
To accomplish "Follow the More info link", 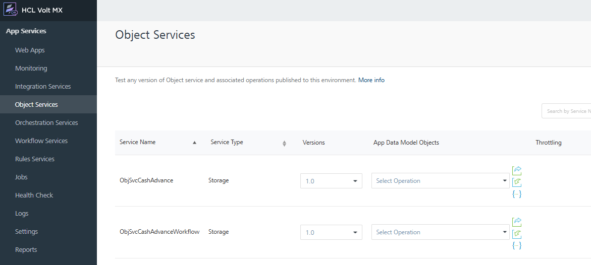I will click(x=371, y=80).
